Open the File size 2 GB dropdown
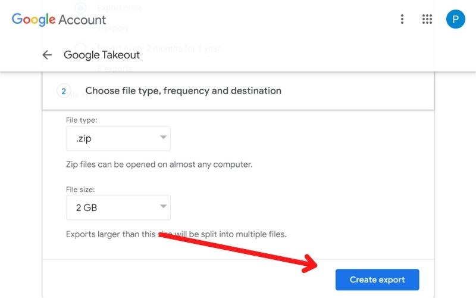 (x=118, y=207)
